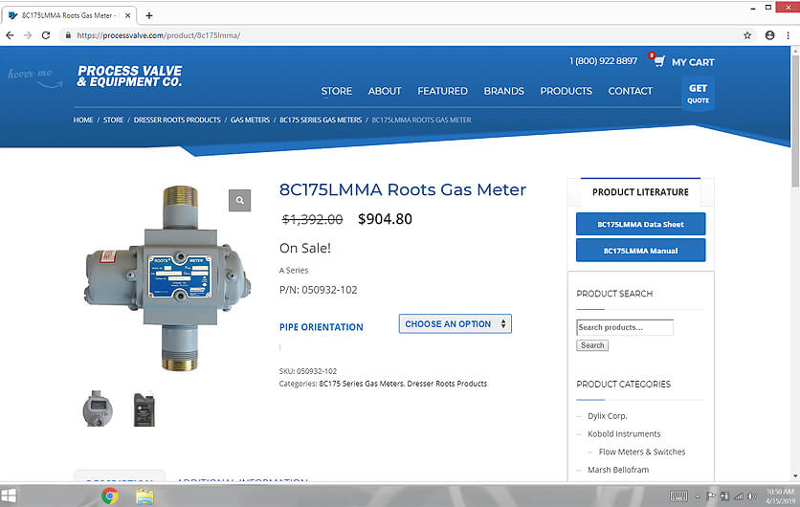Image resolution: width=800 pixels, height=507 pixels.
Task: Click the page vertical scrollbar thumb
Action: pyautogui.click(x=795, y=120)
